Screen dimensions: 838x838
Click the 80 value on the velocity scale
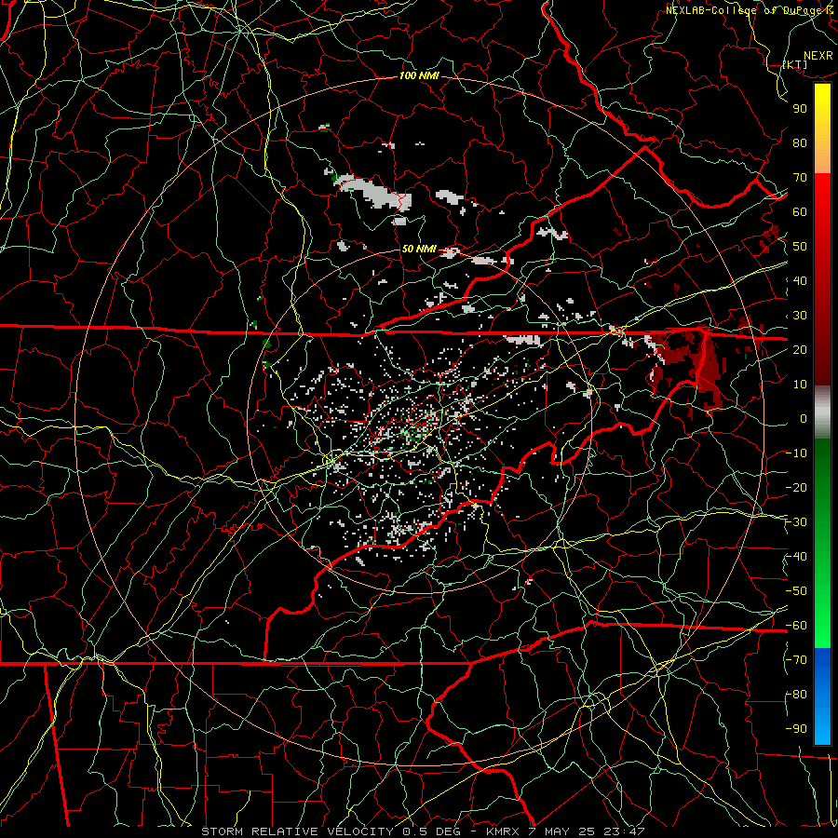click(x=800, y=143)
